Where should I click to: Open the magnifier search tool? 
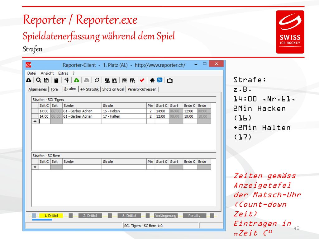[38, 80]
